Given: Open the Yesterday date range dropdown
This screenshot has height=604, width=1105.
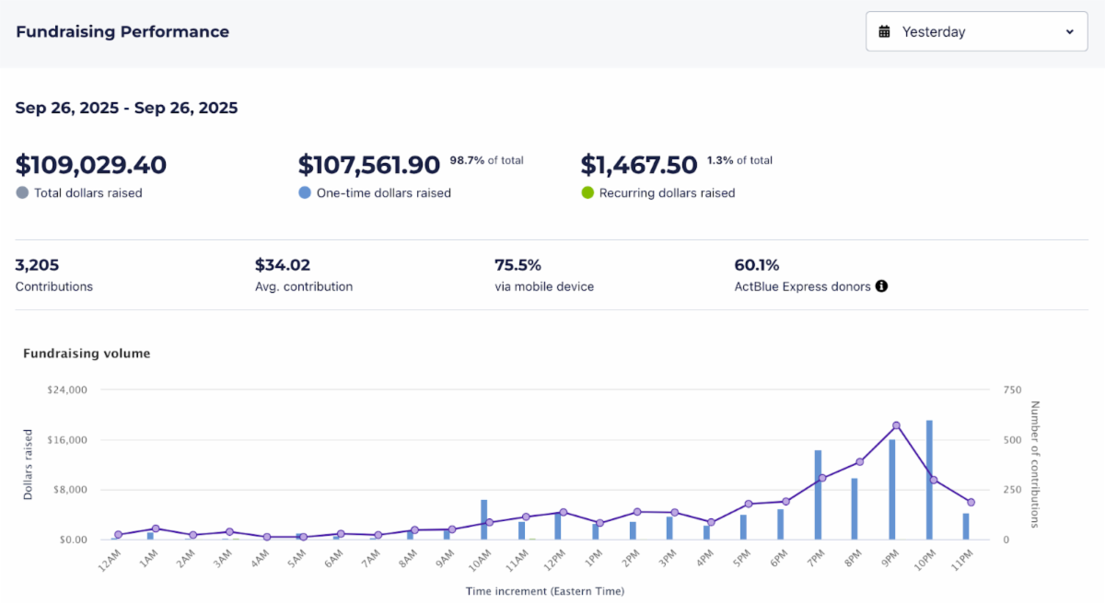Looking at the screenshot, I should pyautogui.click(x=976, y=31).
